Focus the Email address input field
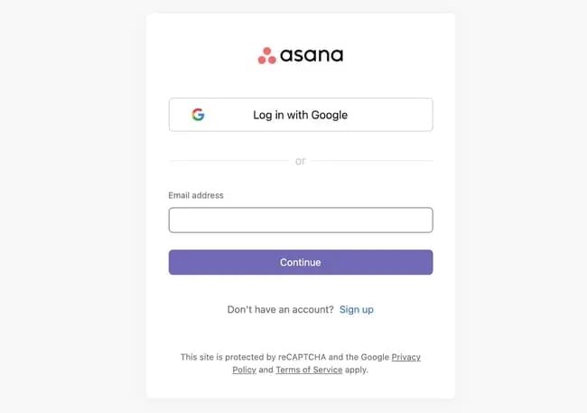 point(300,220)
